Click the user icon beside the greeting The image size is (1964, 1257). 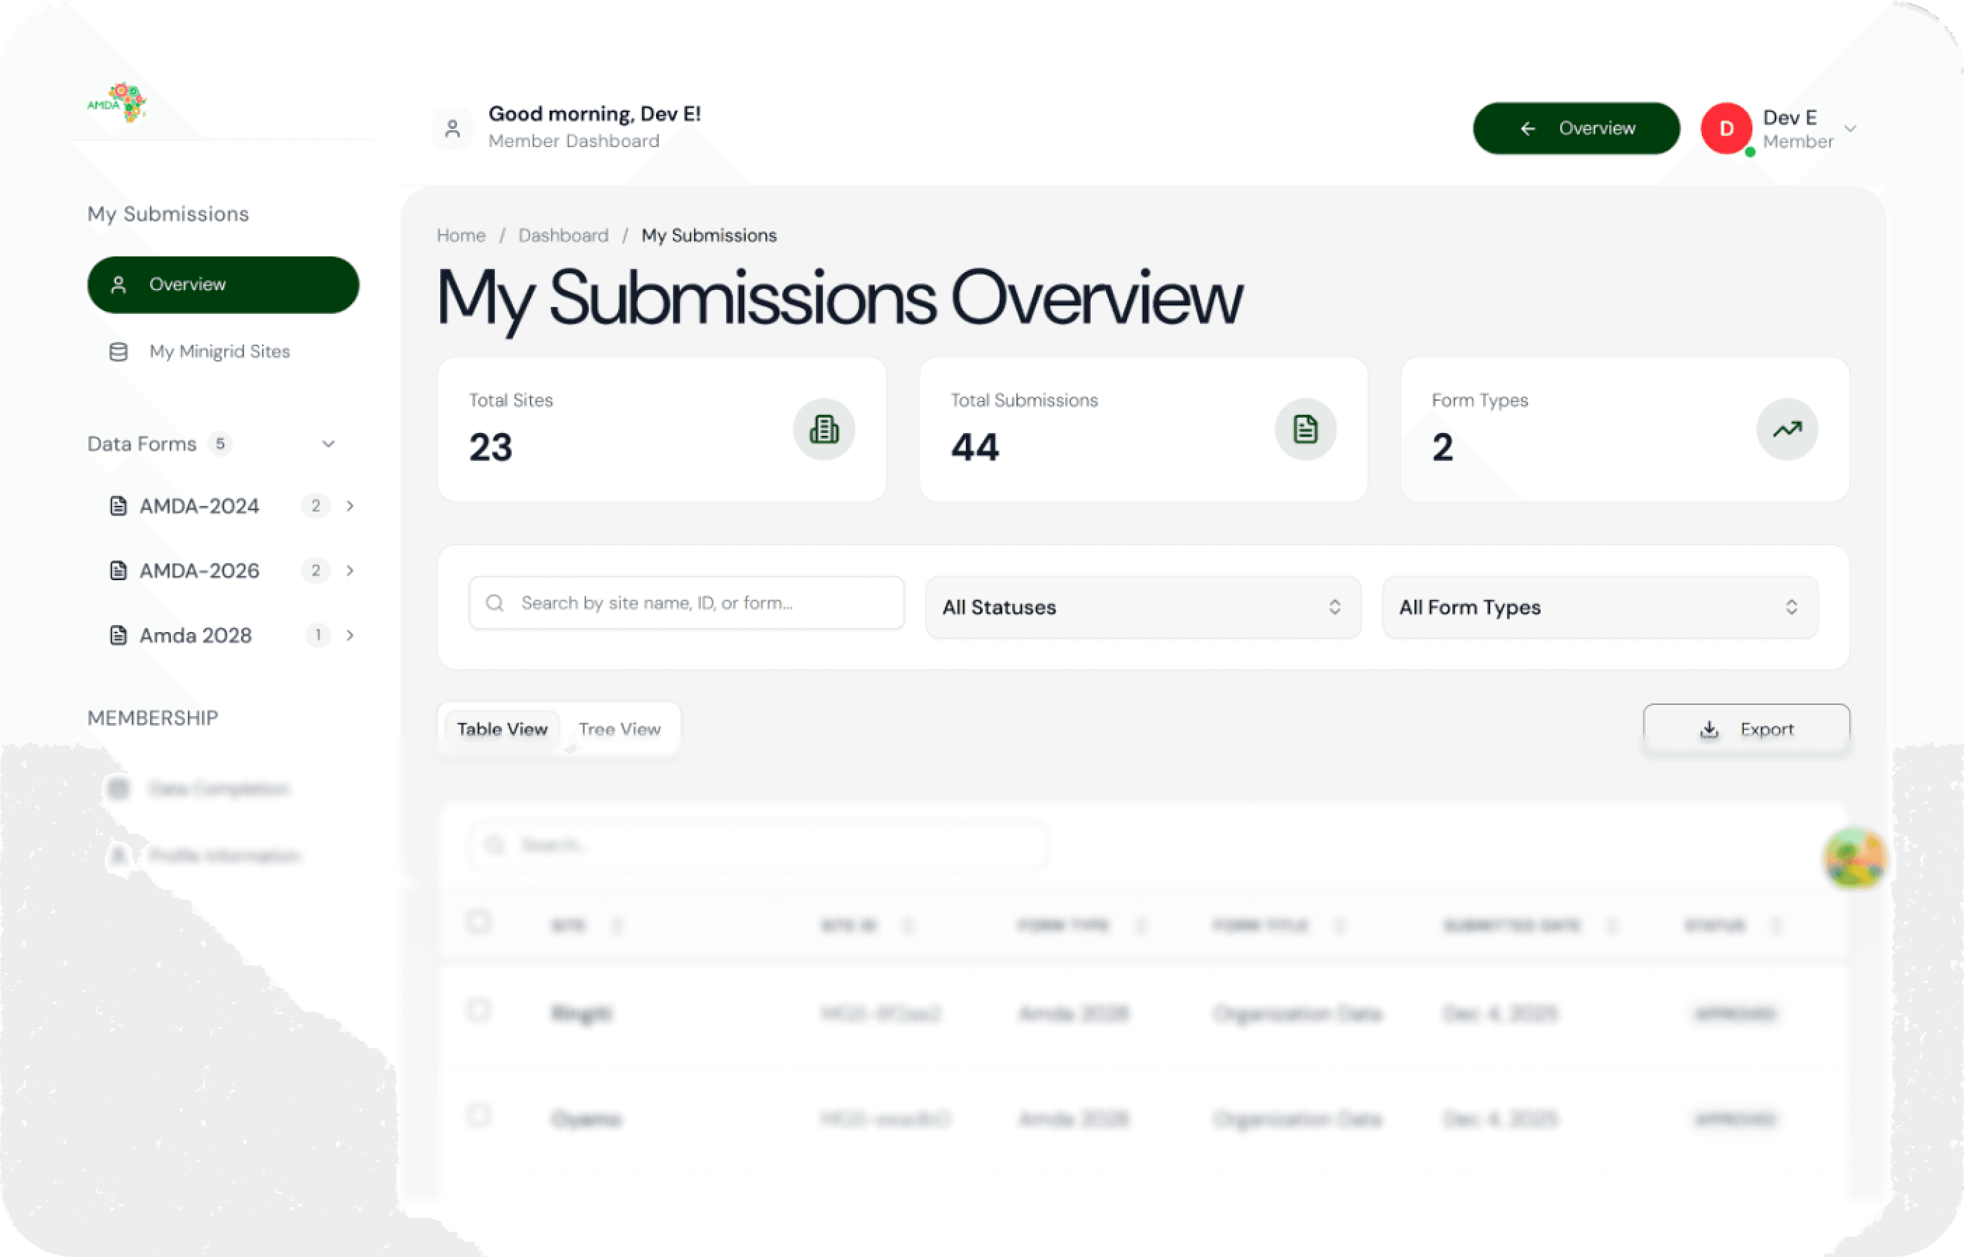pyautogui.click(x=452, y=129)
